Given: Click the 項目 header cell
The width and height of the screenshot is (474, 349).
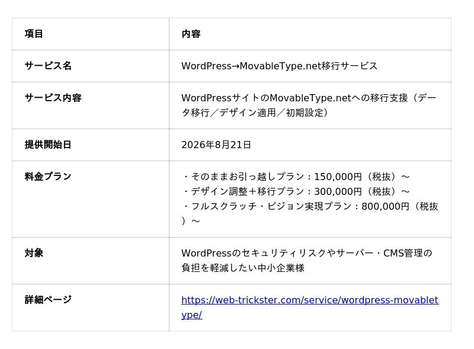Looking at the screenshot, I should click(x=34, y=34).
